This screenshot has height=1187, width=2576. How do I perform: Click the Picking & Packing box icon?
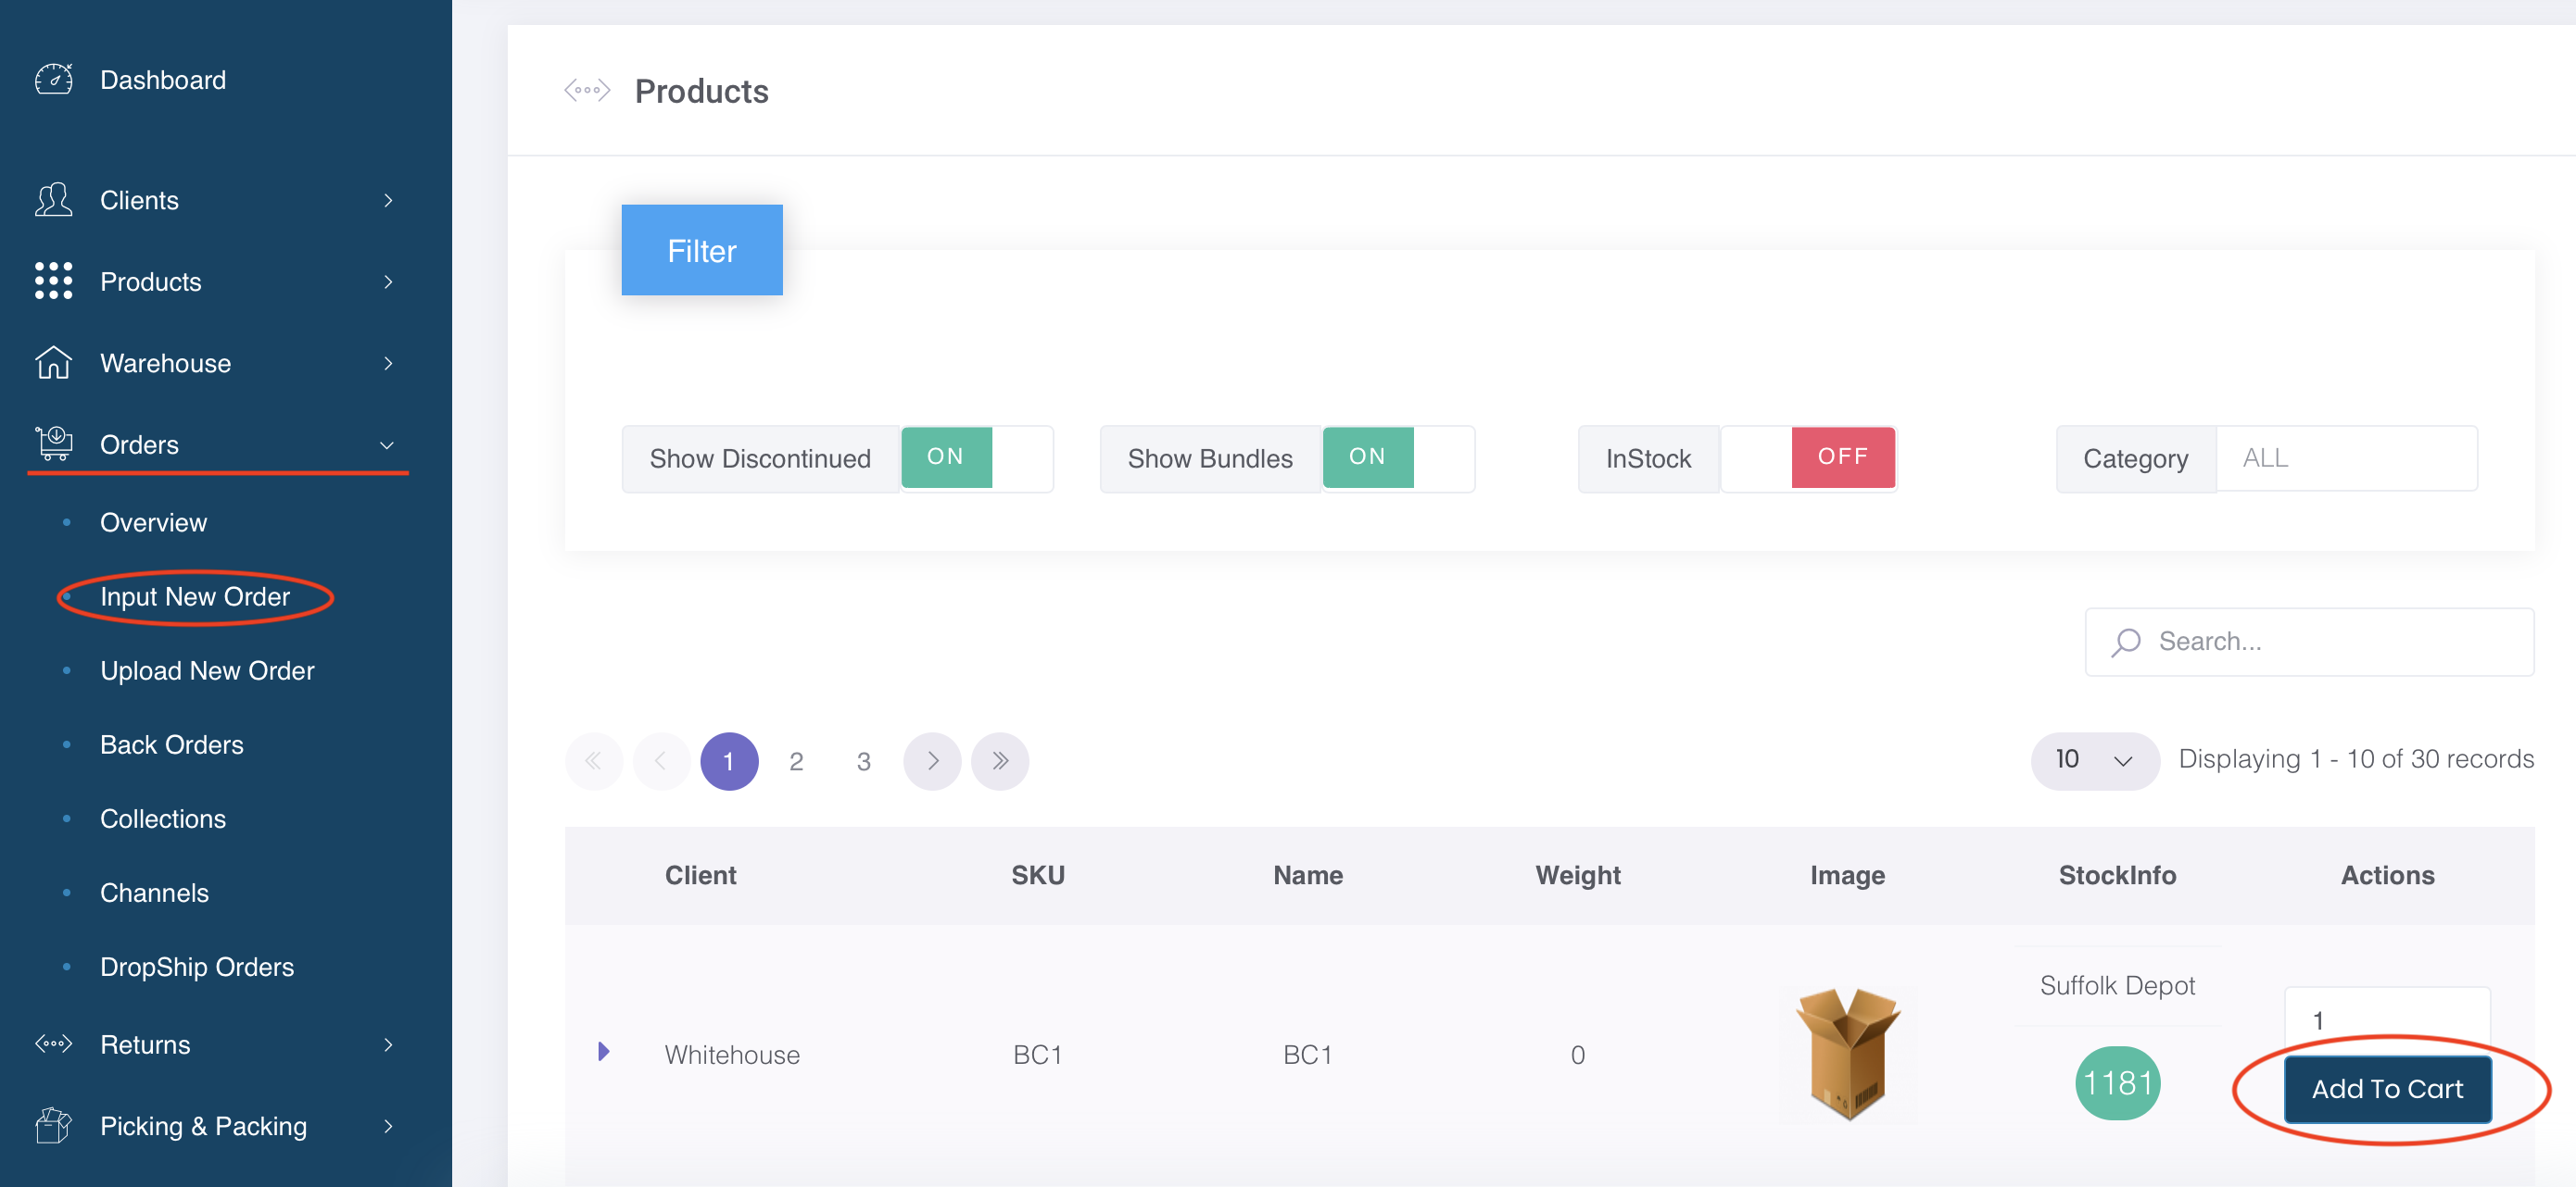click(x=53, y=1125)
